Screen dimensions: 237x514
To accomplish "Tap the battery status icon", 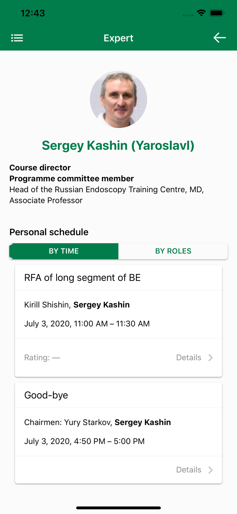I will tap(217, 13).
